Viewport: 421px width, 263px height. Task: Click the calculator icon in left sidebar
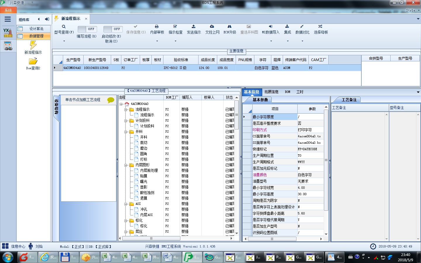click(8, 46)
